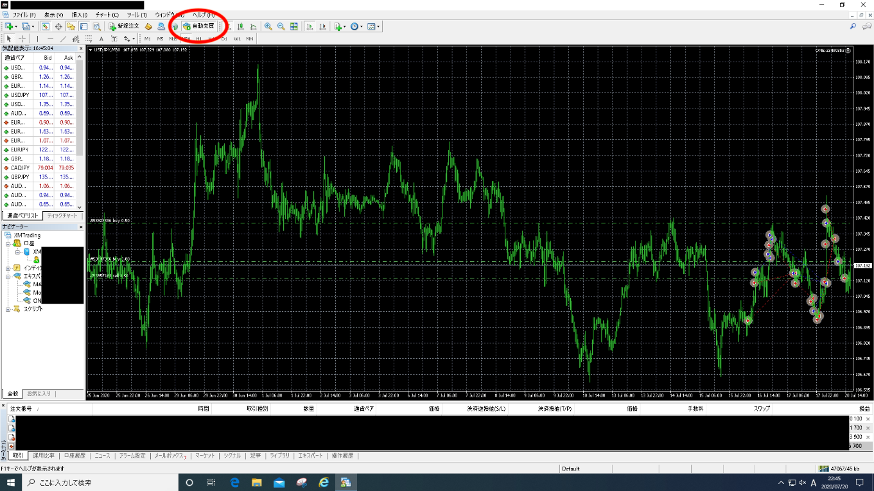
Task: Open the ツール(T) menu
Action: pos(137,14)
